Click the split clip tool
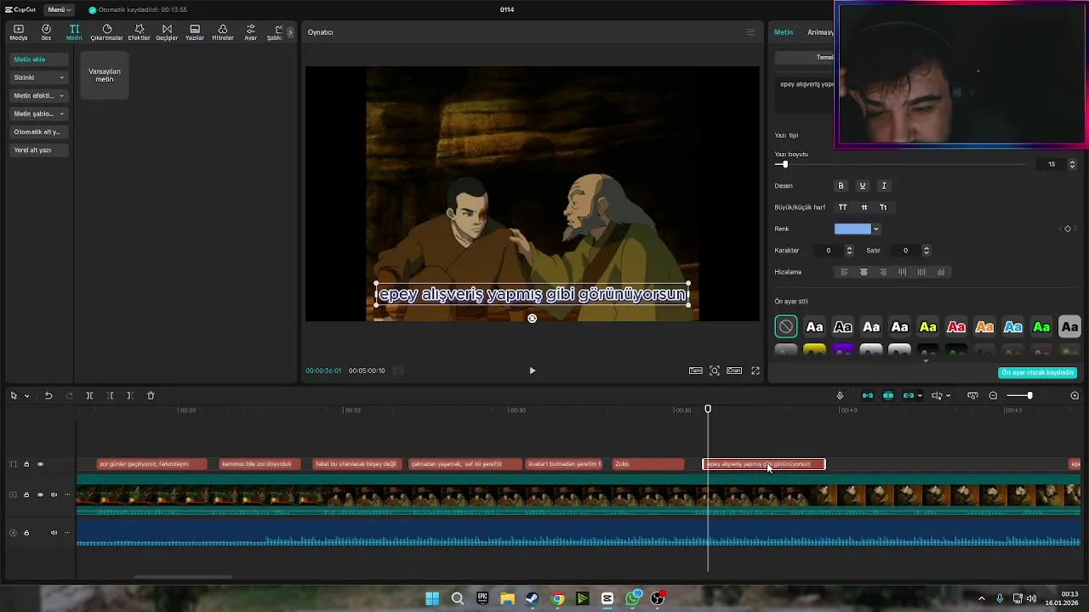Image resolution: width=1089 pixels, height=612 pixels. [89, 395]
